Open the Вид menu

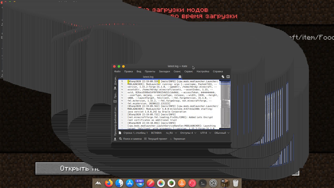click(x=139, y=71)
